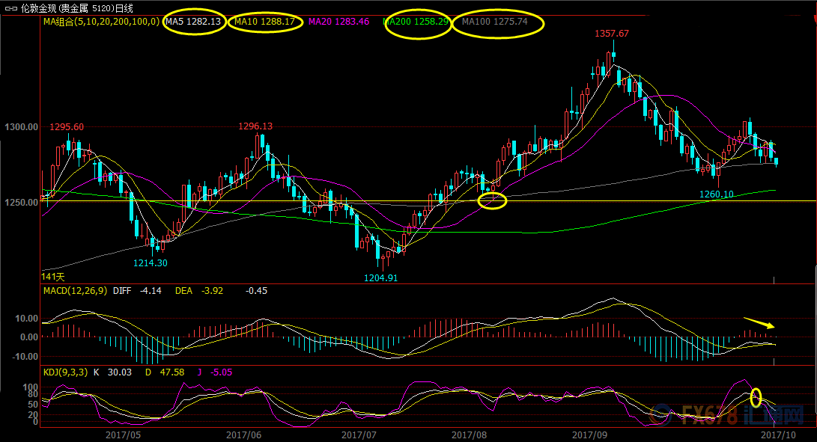Click the 2017/09 date on time axis
Viewport: 817px width, 442px height.
(x=588, y=434)
